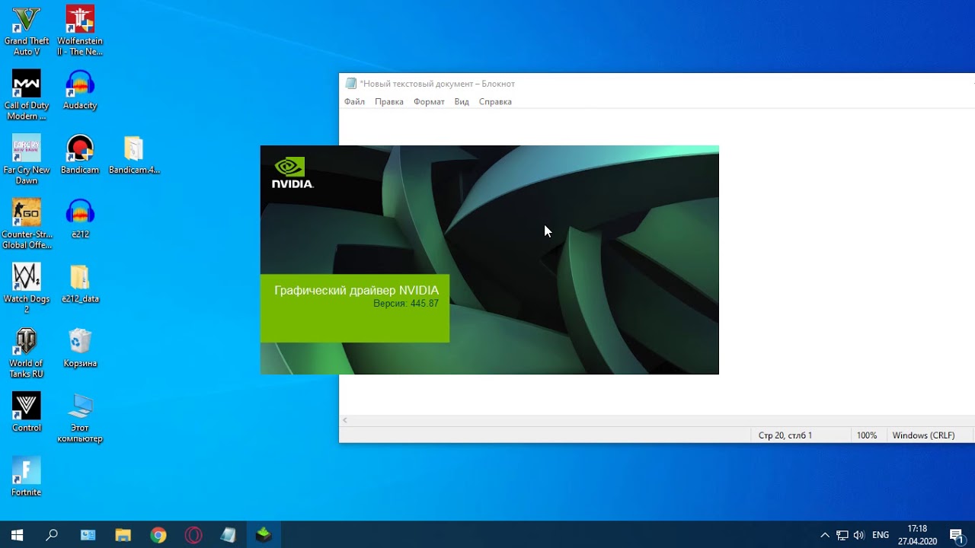Open the clock and date flyout
The width and height of the screenshot is (975, 548).
pos(917,535)
